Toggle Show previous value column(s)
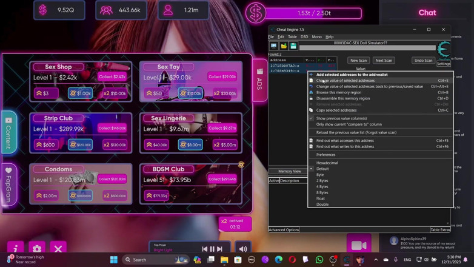This screenshot has height=267, width=474. coord(341,118)
